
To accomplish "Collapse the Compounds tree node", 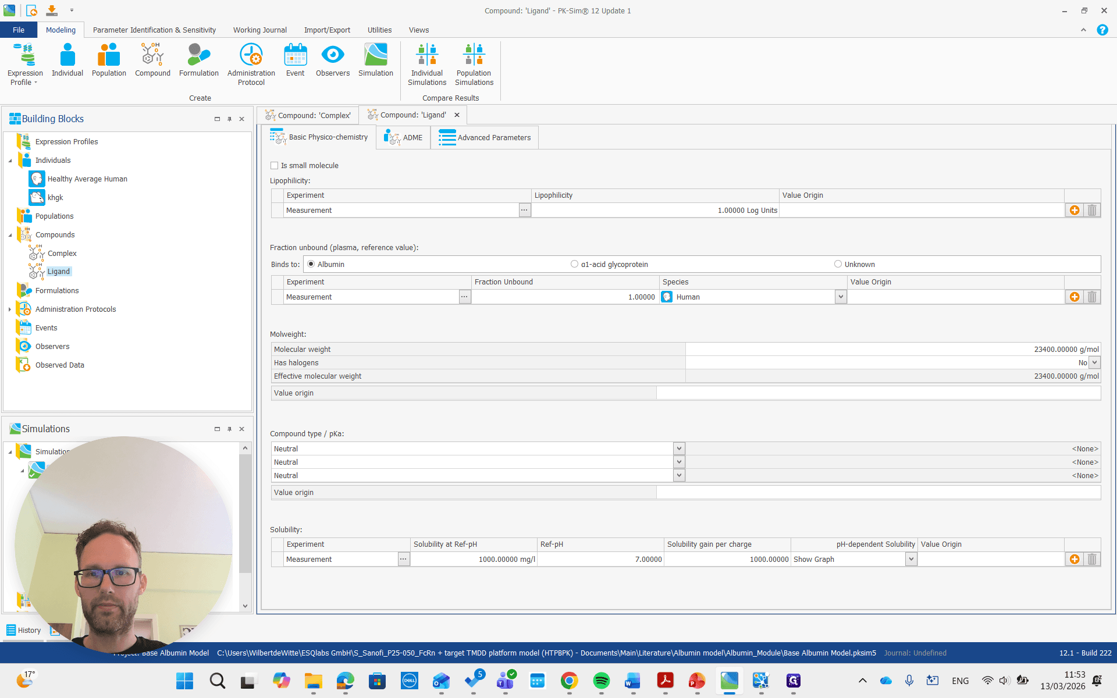I will click(10, 235).
